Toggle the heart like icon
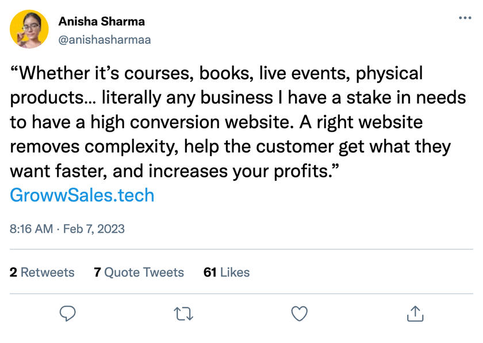483x343 pixels. tap(300, 313)
